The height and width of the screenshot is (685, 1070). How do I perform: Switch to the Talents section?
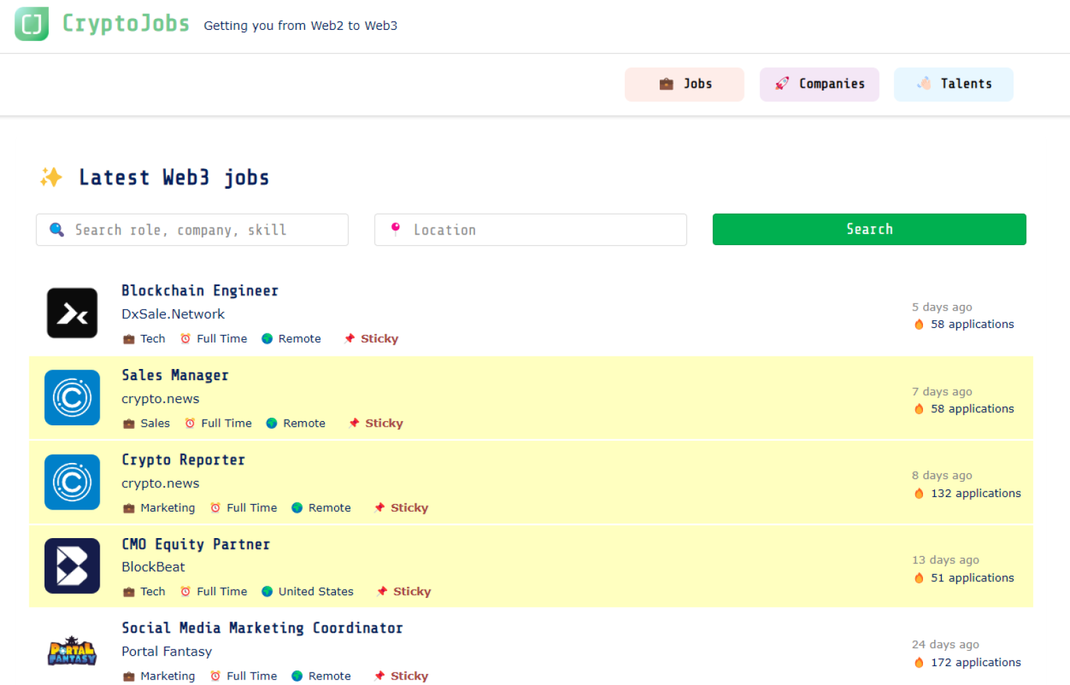coord(953,84)
